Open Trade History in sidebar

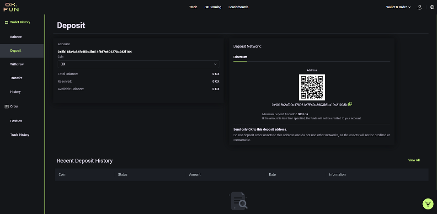pos(20,134)
